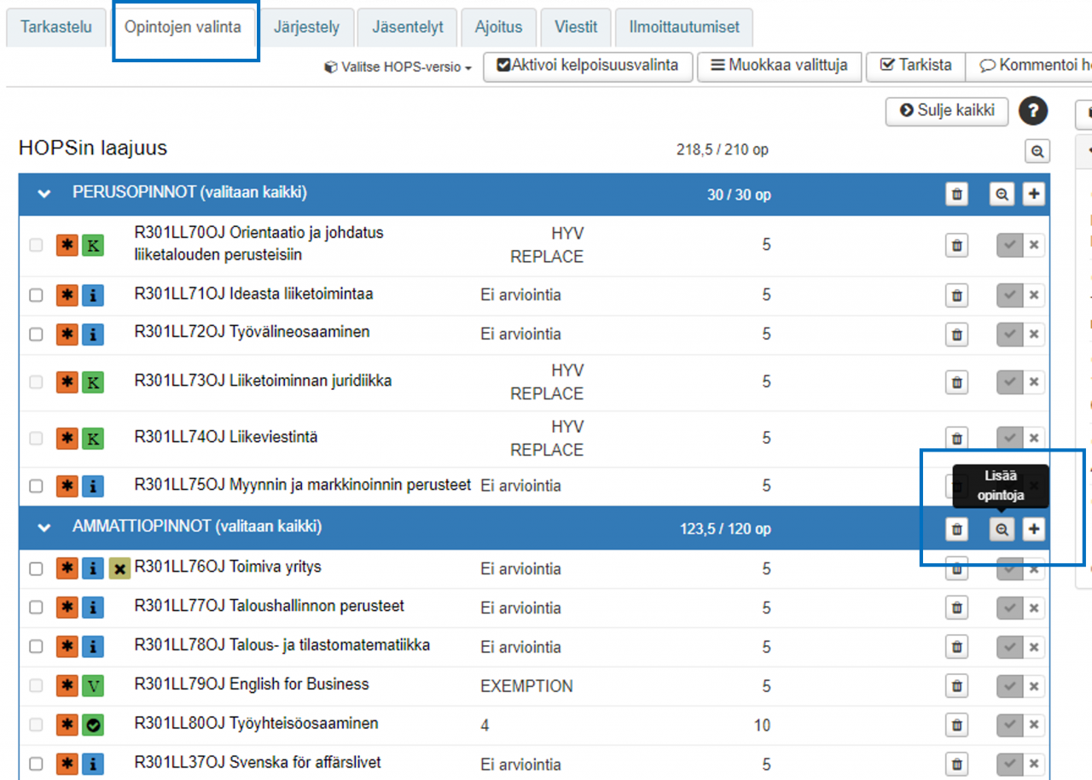Click green V icon on English for Business
This screenshot has height=780, width=1092.
click(x=93, y=686)
